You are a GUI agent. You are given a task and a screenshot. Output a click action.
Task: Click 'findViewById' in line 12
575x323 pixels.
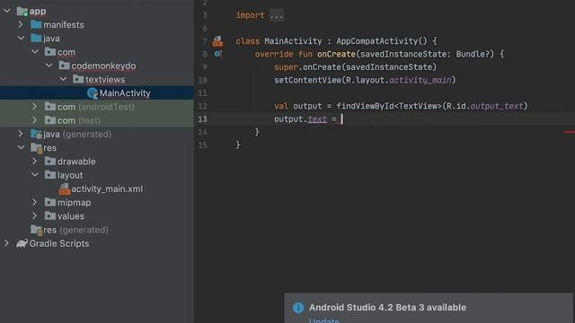click(365, 106)
